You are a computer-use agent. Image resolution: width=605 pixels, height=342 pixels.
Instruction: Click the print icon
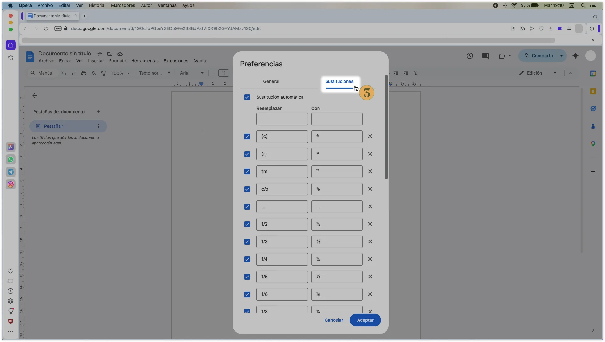coord(84,73)
